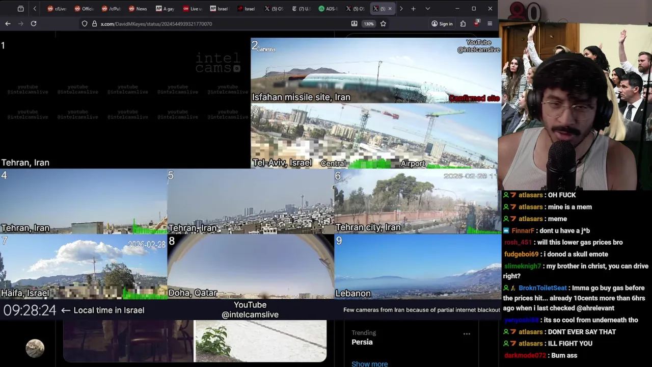Open the dark chair image thumbnail
The width and height of the screenshot is (652, 367).
coord(128,341)
